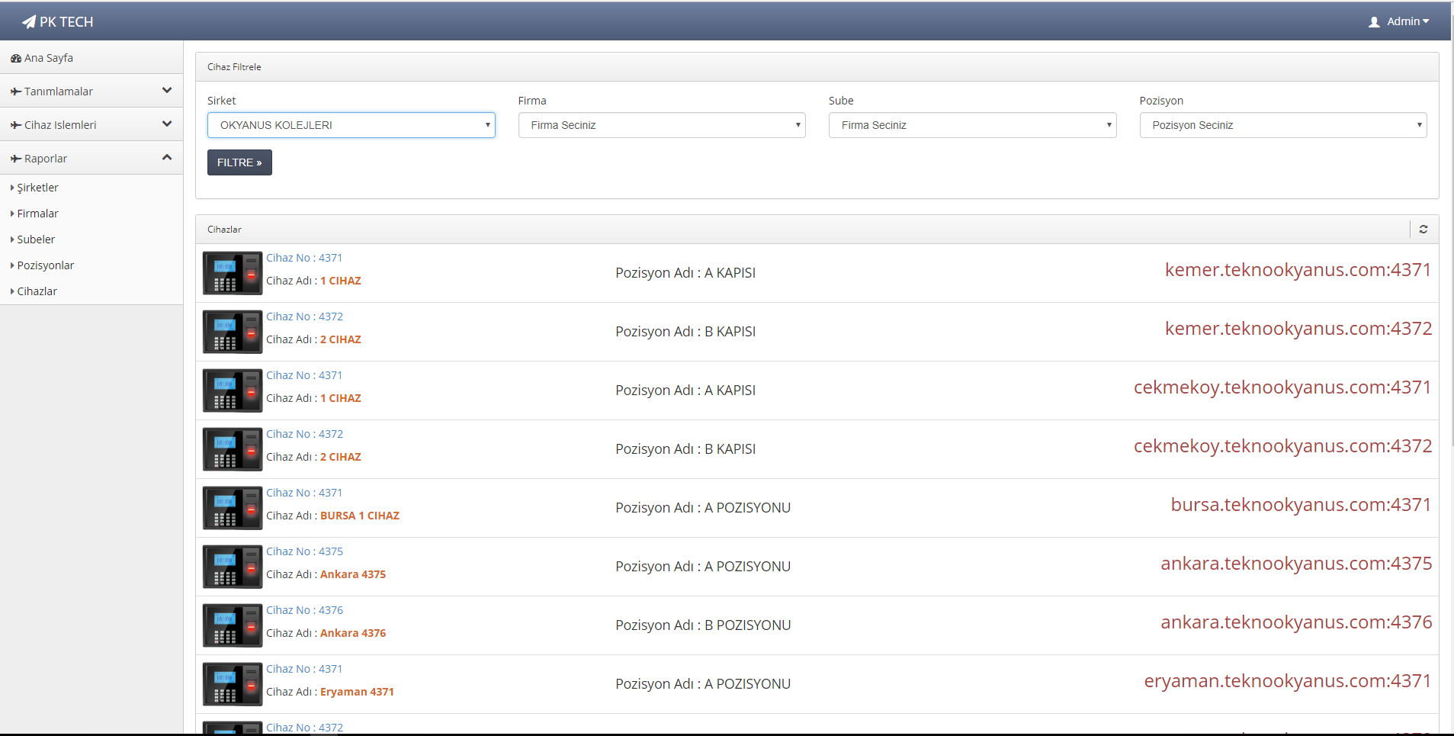Select Pozisyonlar under Raporlar
Viewport: 1454px width, 736px height.
pyautogui.click(x=45, y=265)
